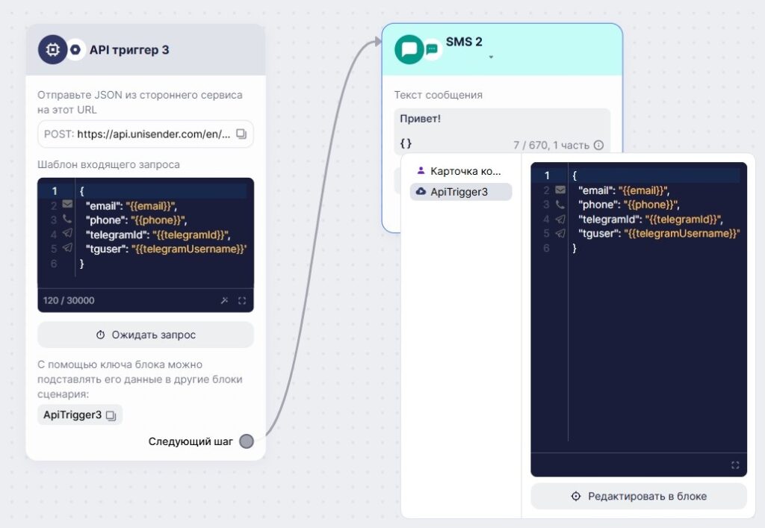Click the small message badge icon beside SMS 2

coord(432,49)
